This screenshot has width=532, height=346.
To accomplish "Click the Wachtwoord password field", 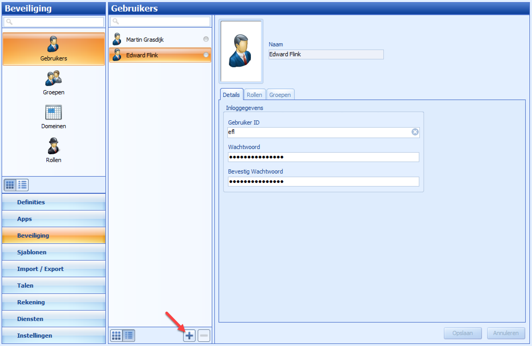I will [323, 157].
